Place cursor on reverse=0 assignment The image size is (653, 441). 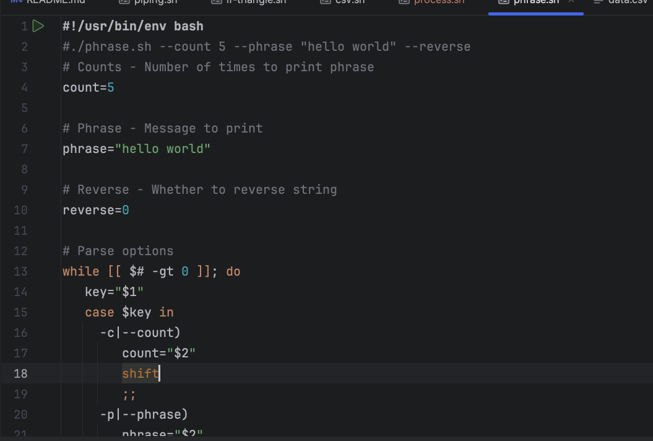click(x=96, y=210)
